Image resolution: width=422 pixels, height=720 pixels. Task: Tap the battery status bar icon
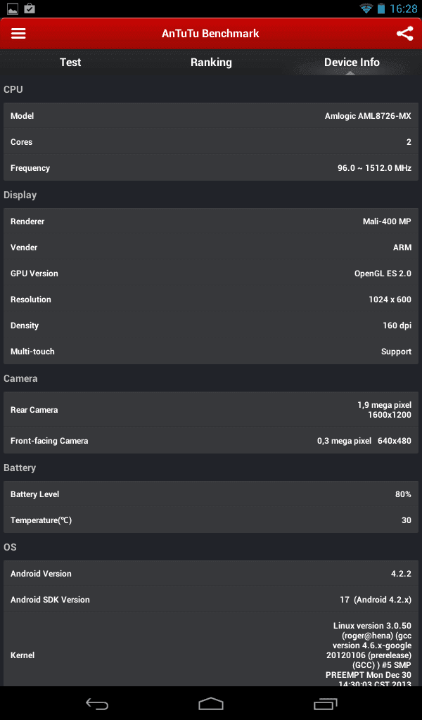(381, 8)
